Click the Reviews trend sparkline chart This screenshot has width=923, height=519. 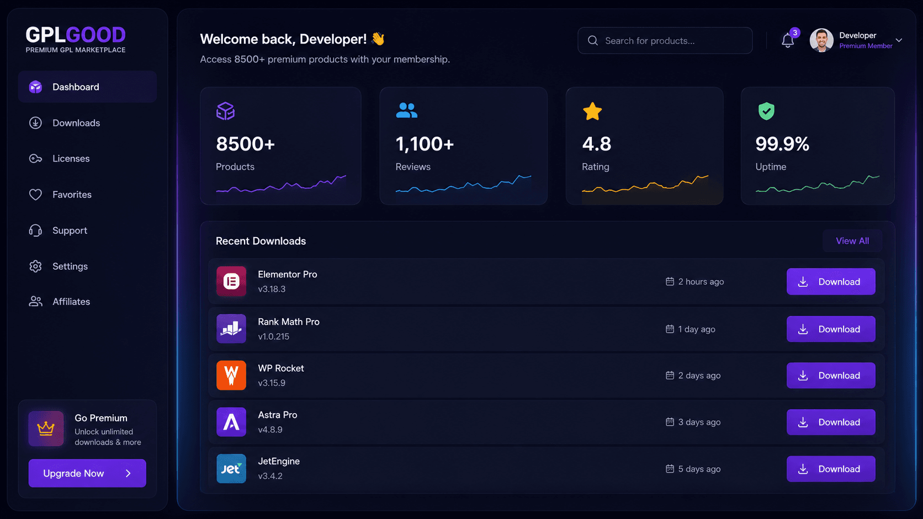click(463, 184)
